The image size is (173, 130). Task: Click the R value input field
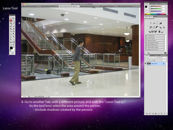(163, 6)
